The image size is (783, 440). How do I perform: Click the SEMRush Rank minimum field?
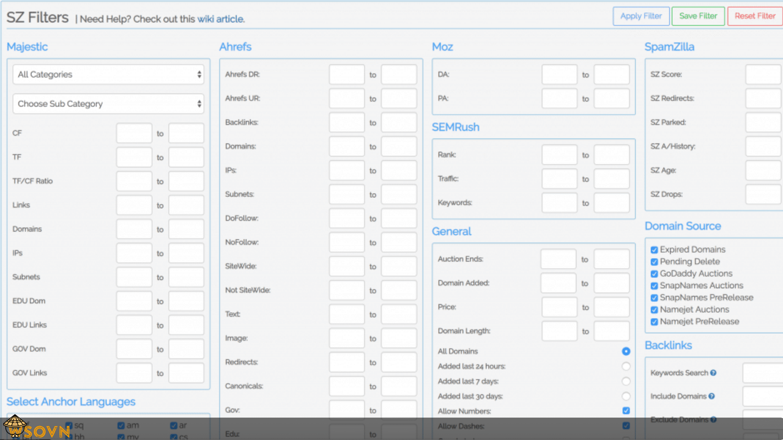560,155
